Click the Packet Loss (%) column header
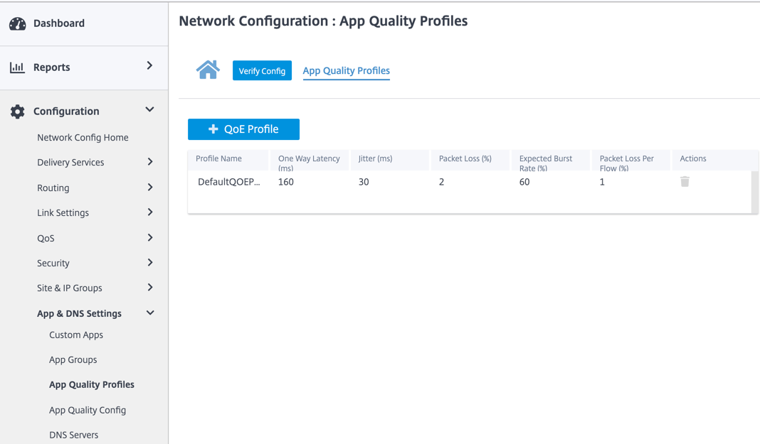Viewport: 760px width, 444px height. tap(470, 160)
